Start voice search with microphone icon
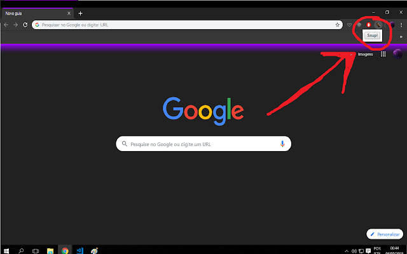407x254 pixels. [282, 144]
